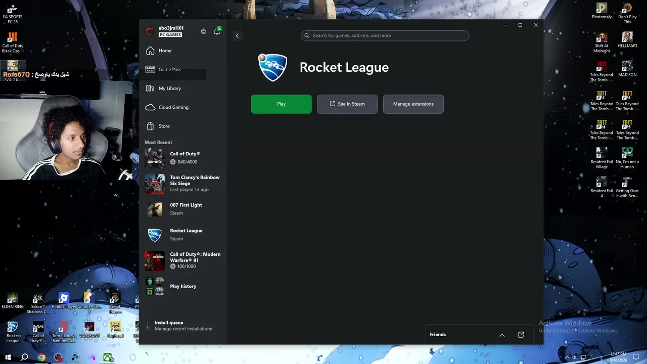
Task: Select Roblox Player desktop shortcut
Action: pos(64,301)
